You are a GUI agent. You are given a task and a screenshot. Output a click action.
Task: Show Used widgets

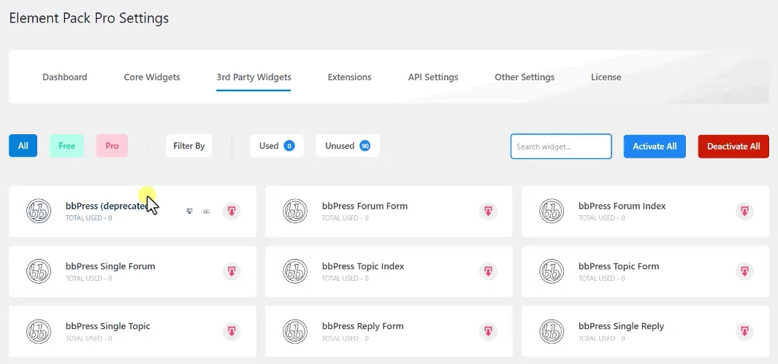pyautogui.click(x=277, y=146)
